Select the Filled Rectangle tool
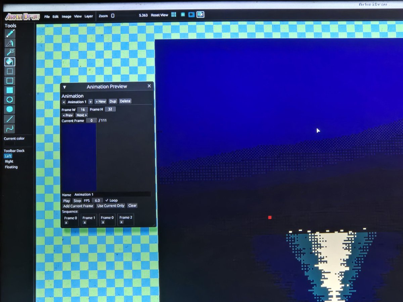The height and width of the screenshot is (302, 403). tap(10, 90)
